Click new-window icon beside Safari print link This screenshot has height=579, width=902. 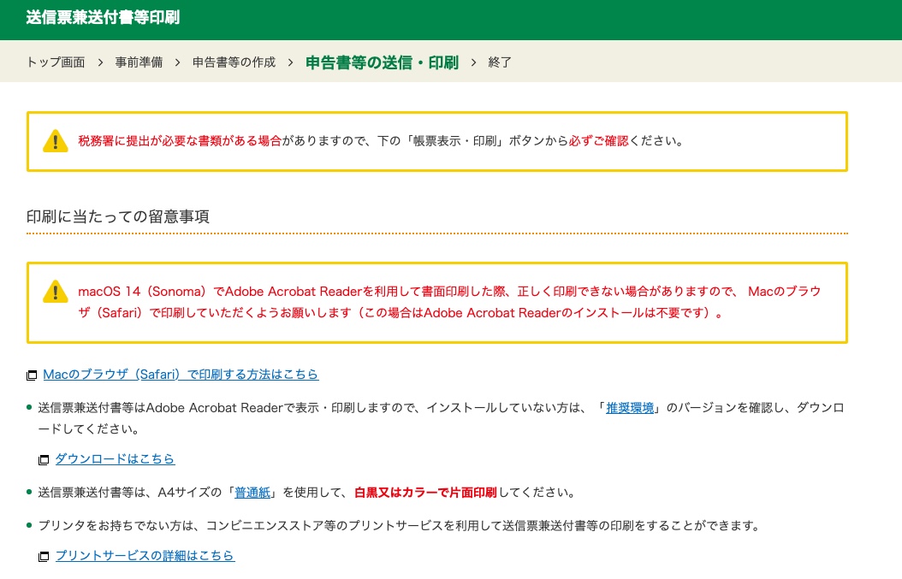32,375
